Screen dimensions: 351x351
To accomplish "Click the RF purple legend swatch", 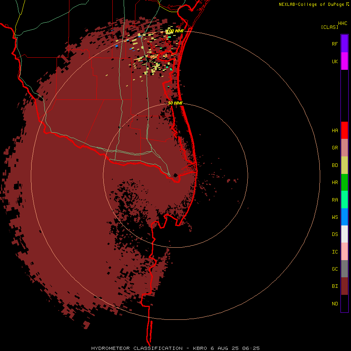I will 344,44.
